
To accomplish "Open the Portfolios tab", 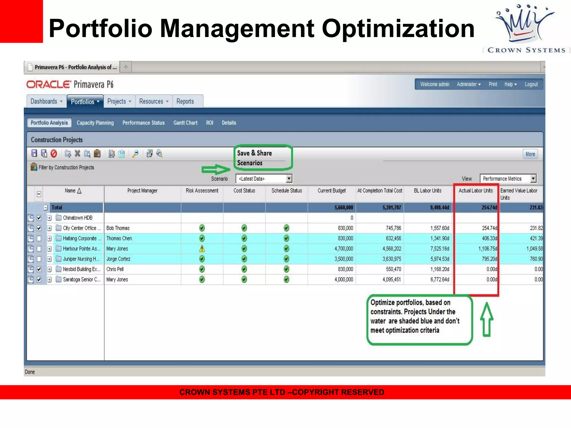I will [x=85, y=101].
